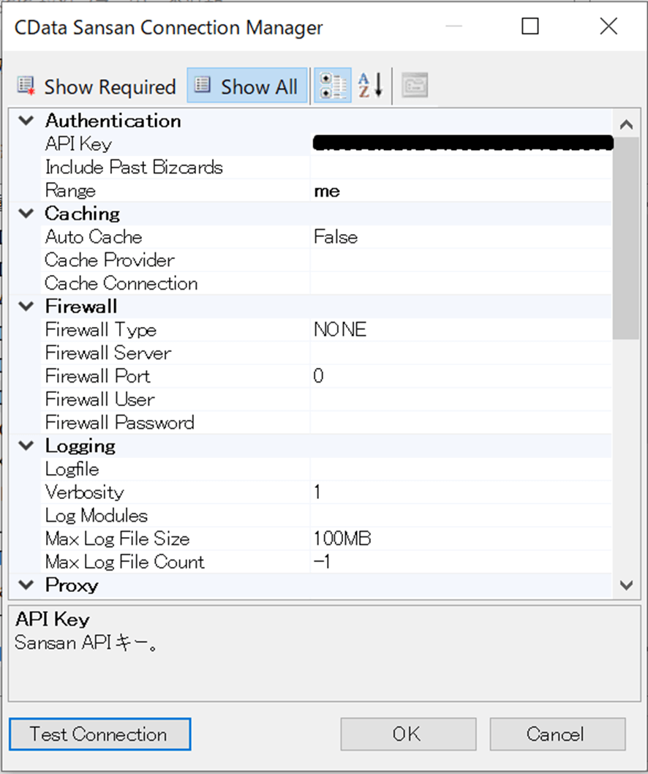Maximize the Connection Manager window

(530, 27)
